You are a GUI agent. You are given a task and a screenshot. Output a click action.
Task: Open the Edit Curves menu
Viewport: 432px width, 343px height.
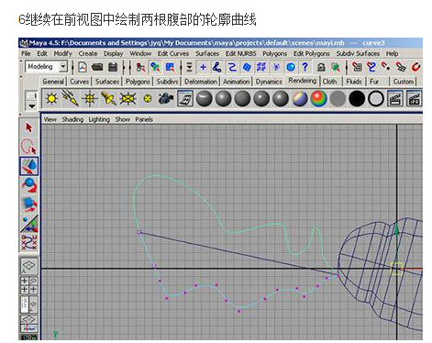(x=173, y=53)
